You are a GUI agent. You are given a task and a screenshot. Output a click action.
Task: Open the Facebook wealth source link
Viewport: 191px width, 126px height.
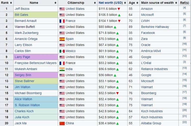tap(148, 33)
